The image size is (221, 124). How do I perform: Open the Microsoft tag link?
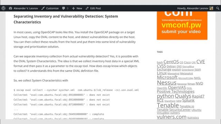167,77
